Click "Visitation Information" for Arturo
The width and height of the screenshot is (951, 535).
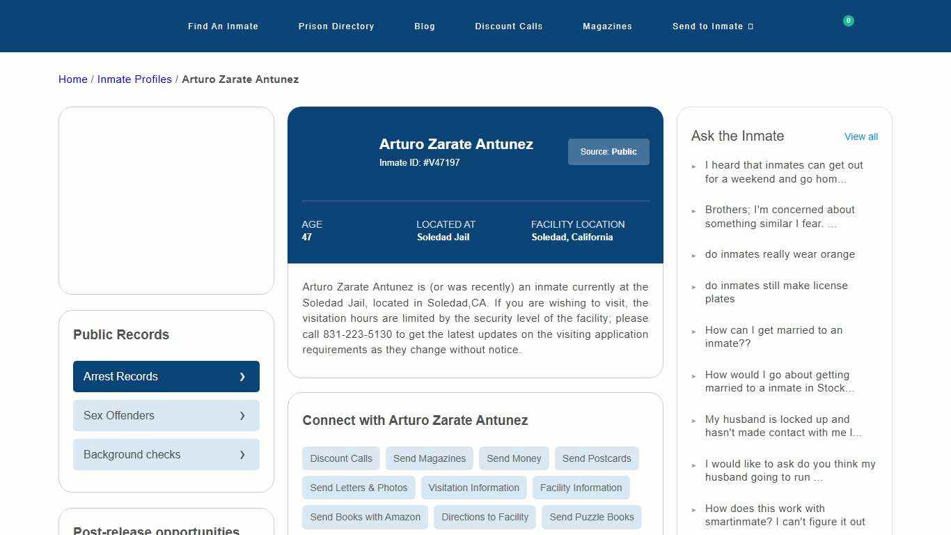(473, 488)
